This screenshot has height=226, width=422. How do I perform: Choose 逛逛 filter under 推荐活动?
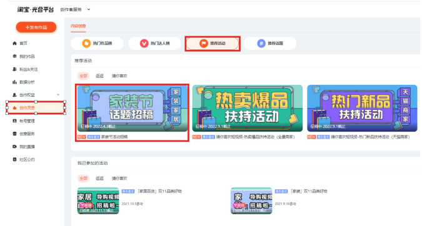pos(99,76)
